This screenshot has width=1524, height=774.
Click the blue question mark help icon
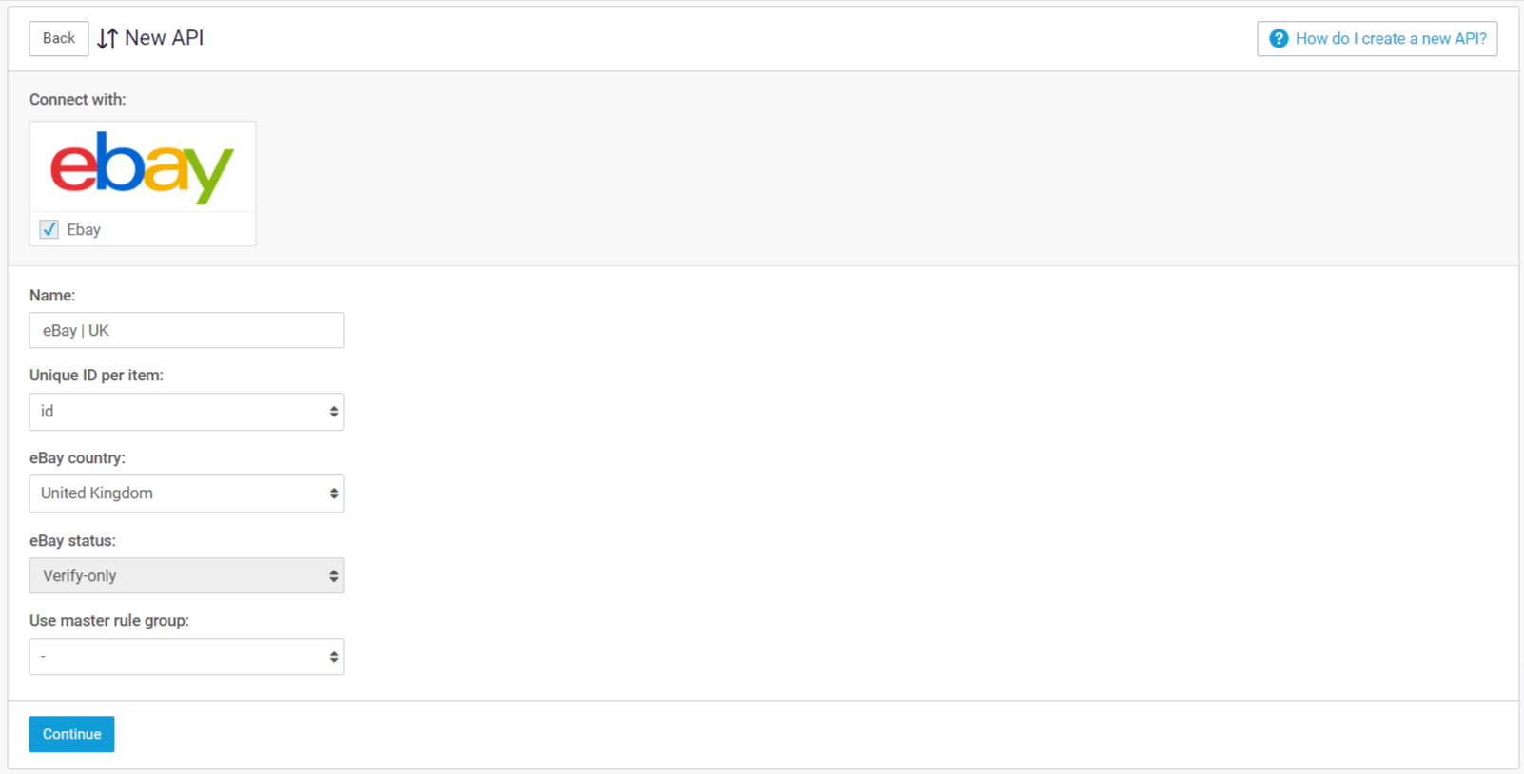pyautogui.click(x=1279, y=38)
